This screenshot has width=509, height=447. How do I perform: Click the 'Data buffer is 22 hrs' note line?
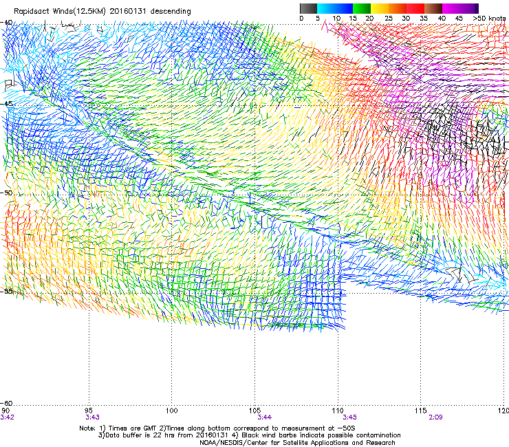point(249,435)
